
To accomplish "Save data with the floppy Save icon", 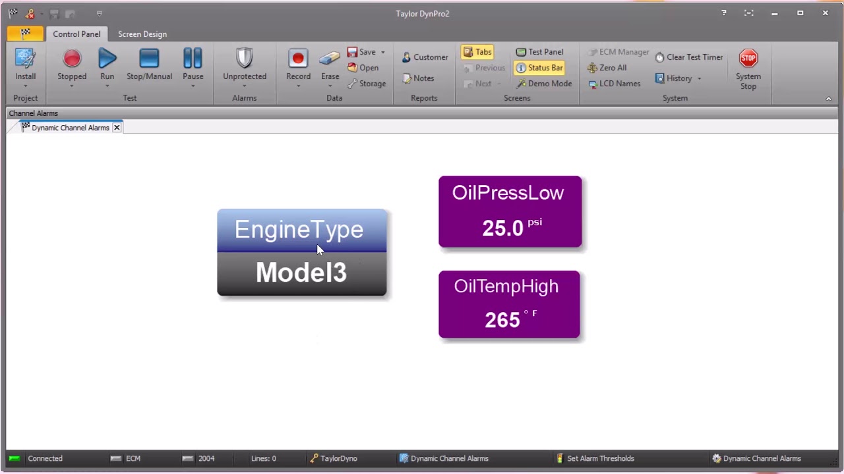I will (x=352, y=52).
